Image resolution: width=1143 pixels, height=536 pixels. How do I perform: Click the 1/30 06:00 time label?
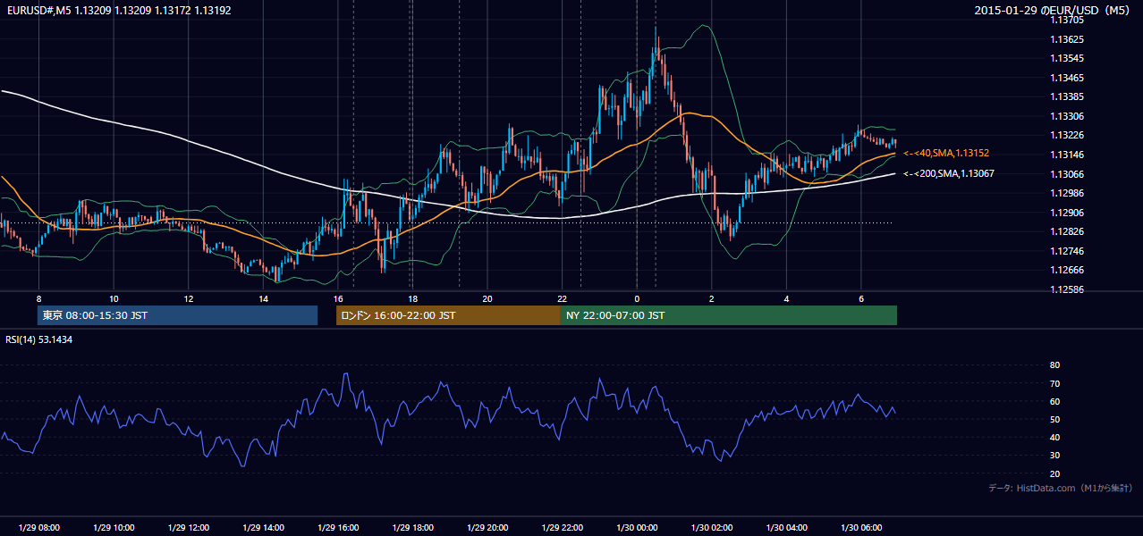tap(861, 527)
